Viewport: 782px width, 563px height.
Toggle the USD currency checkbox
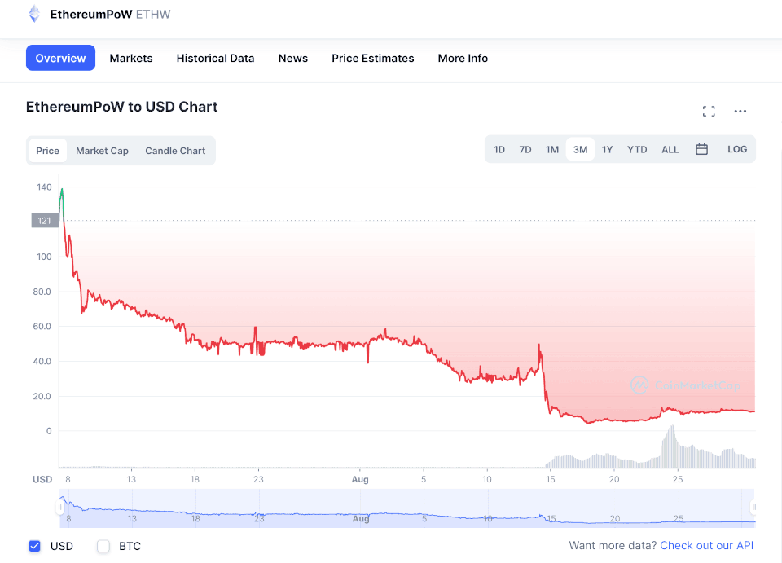[x=34, y=546]
